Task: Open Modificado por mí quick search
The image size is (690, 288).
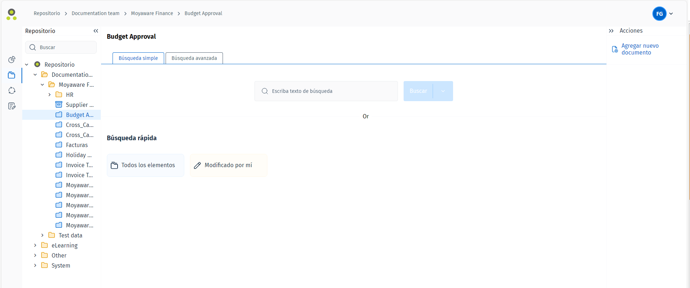Action: [229, 165]
